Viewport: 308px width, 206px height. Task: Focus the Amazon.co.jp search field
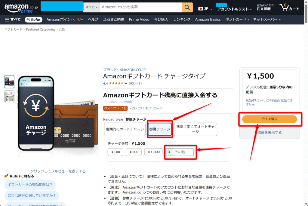tap(141, 7)
